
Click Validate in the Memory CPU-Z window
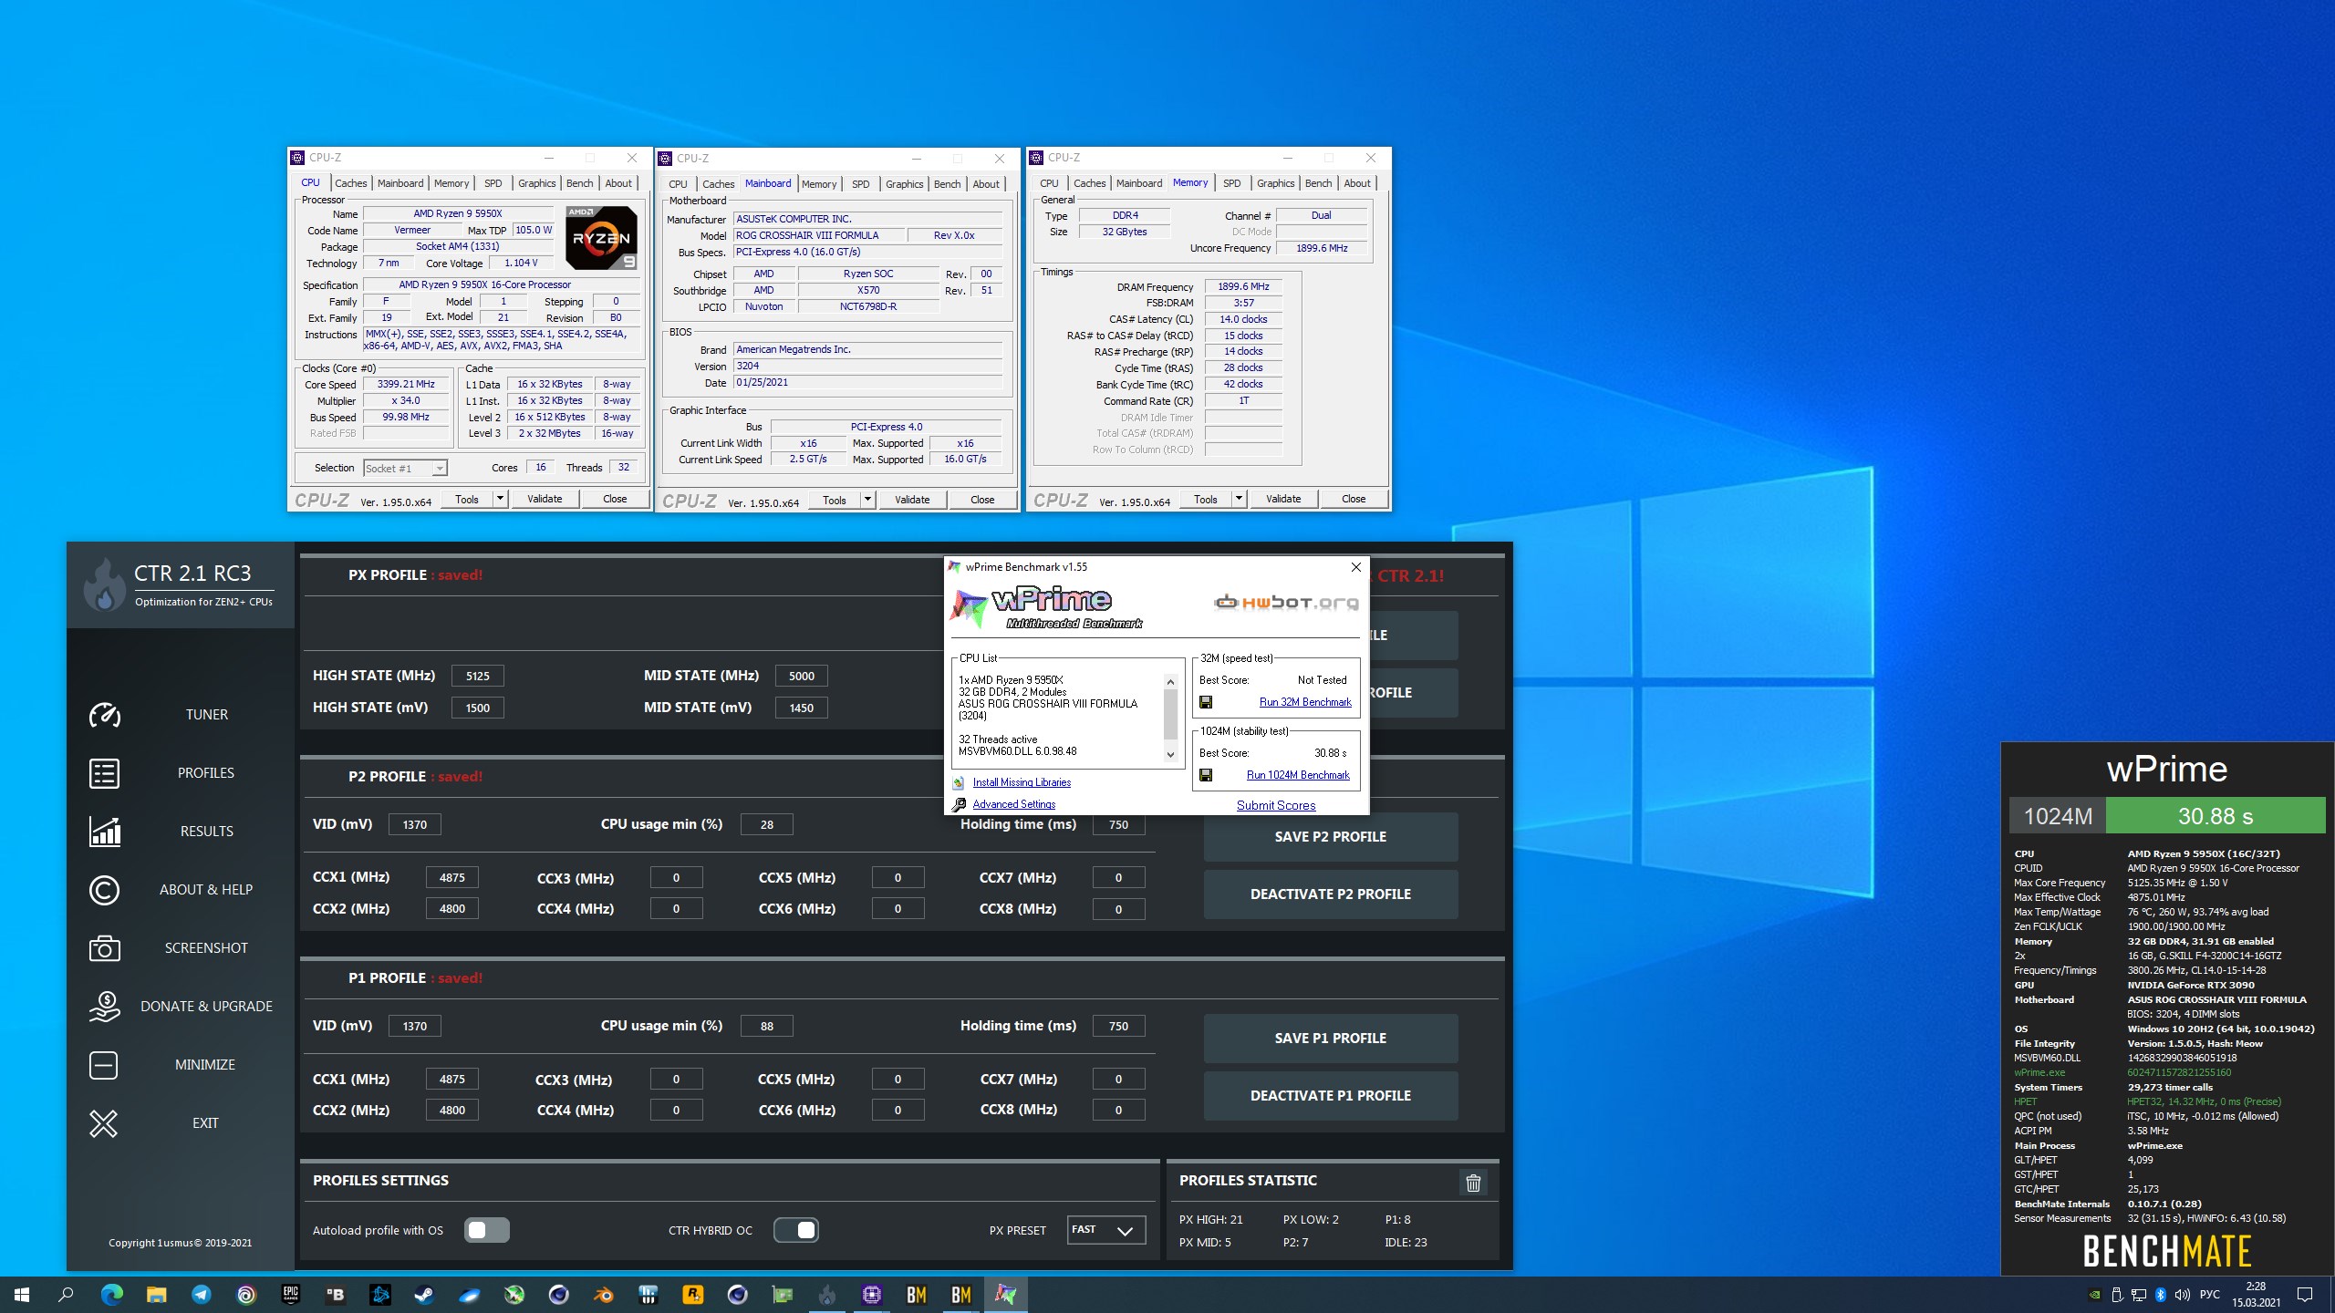1283,499
